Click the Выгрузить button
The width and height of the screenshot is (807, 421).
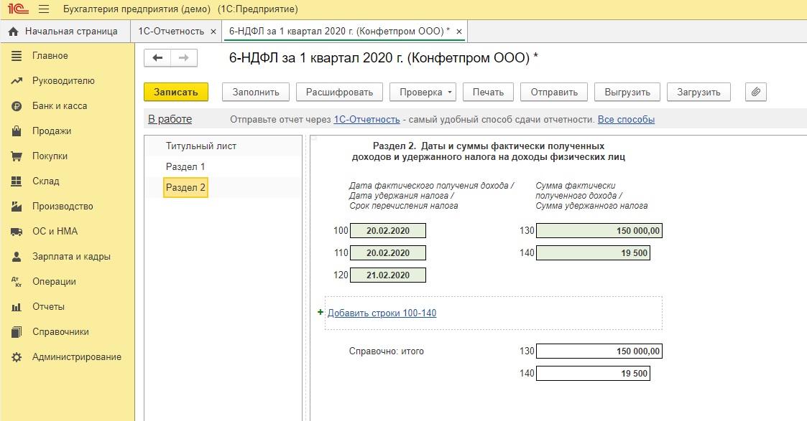[627, 92]
